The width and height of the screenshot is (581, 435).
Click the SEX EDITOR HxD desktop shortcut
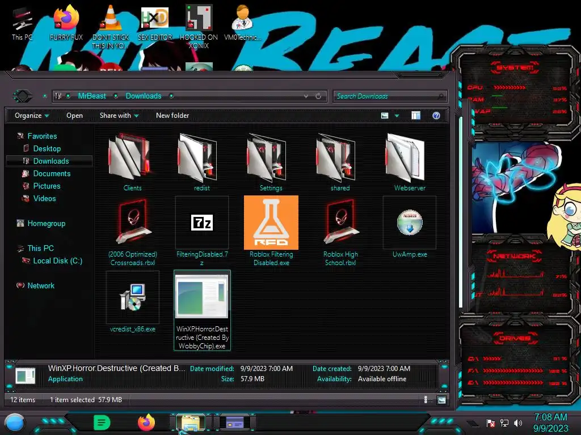click(x=154, y=23)
